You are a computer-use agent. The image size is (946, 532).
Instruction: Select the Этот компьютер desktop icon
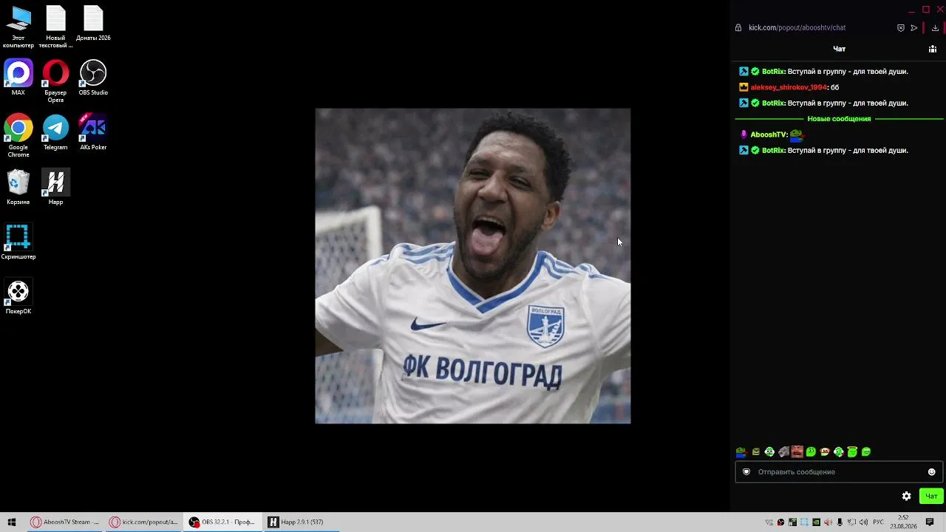(18, 27)
